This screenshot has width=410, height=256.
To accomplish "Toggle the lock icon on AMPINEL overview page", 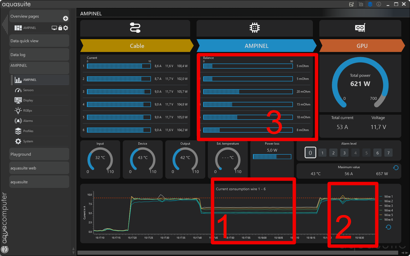I will pyautogui.click(x=60, y=28).
